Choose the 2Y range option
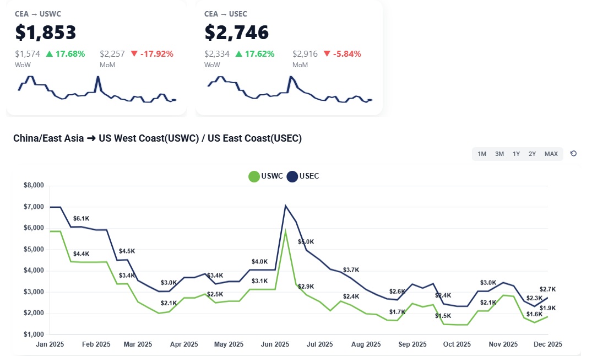 (x=532, y=154)
